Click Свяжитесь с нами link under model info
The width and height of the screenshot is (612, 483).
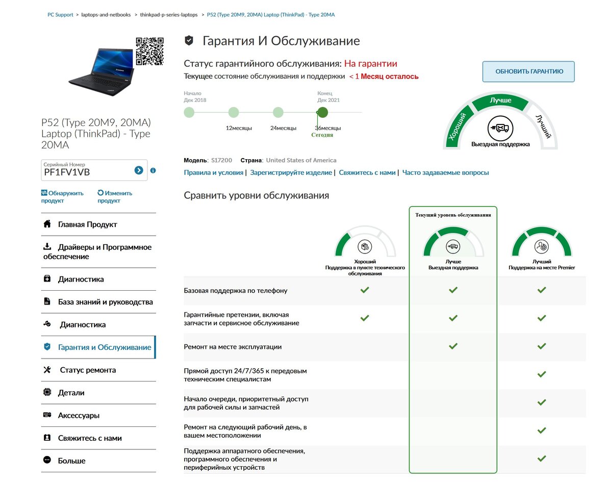coord(367,172)
